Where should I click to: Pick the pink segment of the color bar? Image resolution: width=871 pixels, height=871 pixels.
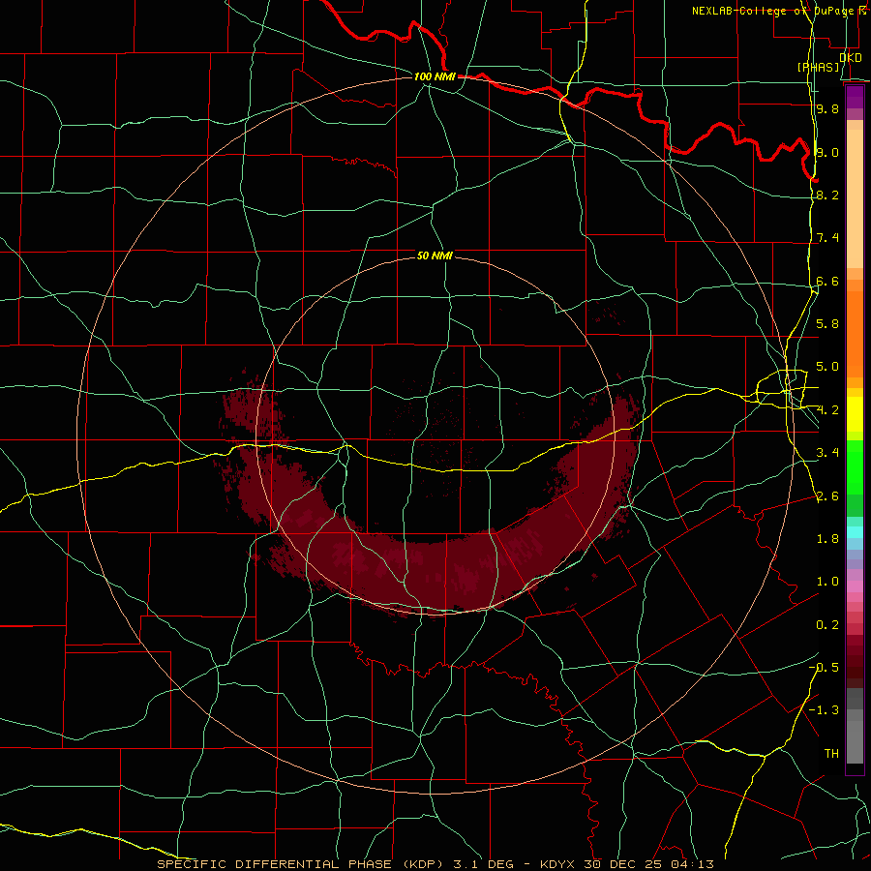pyautogui.click(x=855, y=586)
